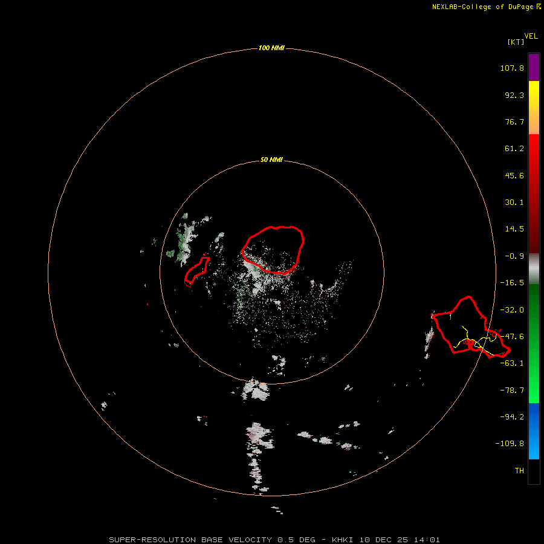Click the VEL legend title
Viewport: 544px width, 544px height.
(531, 36)
